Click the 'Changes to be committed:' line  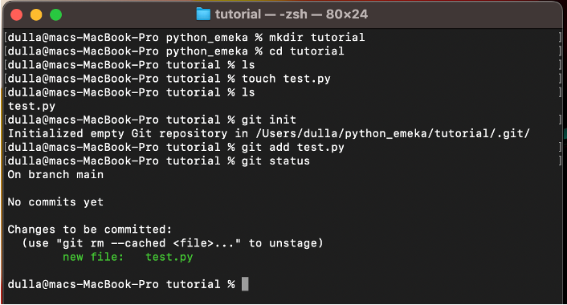coord(90,230)
